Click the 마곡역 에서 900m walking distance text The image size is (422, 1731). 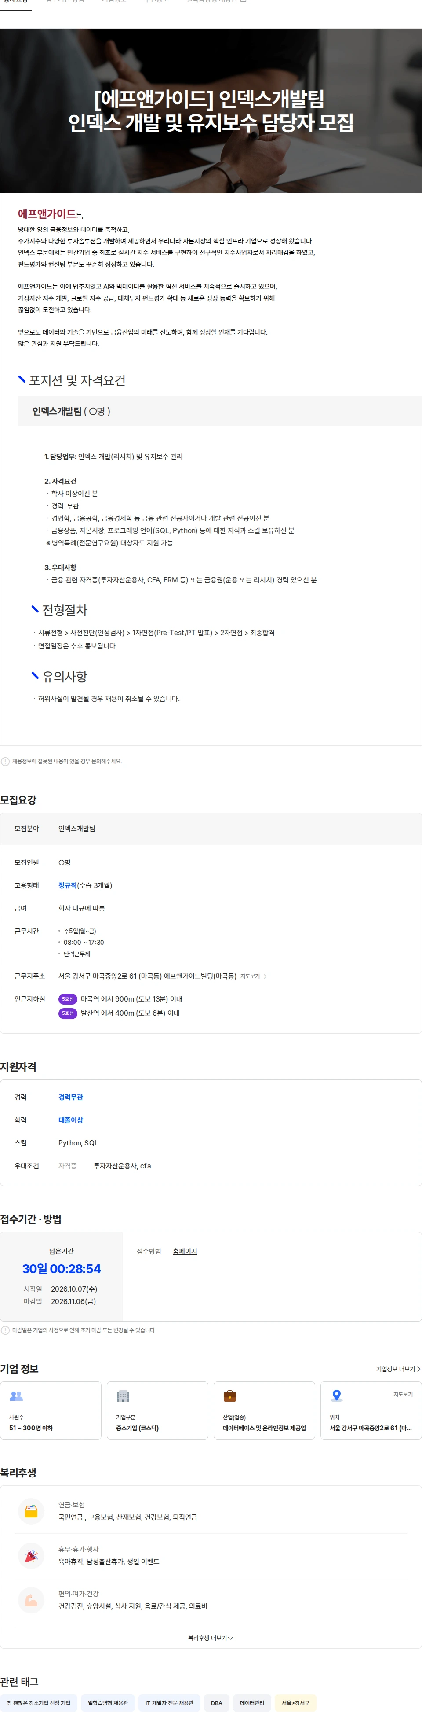tap(131, 999)
